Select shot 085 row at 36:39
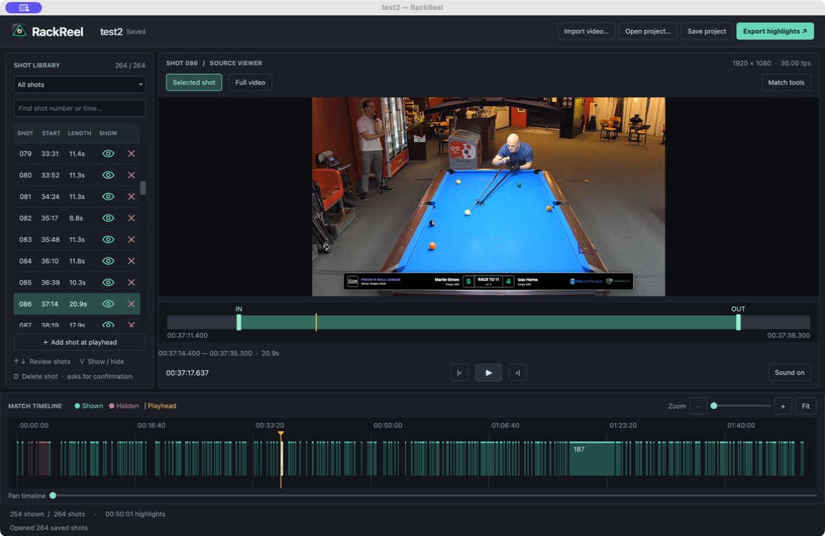The width and height of the screenshot is (825, 536). (x=77, y=283)
